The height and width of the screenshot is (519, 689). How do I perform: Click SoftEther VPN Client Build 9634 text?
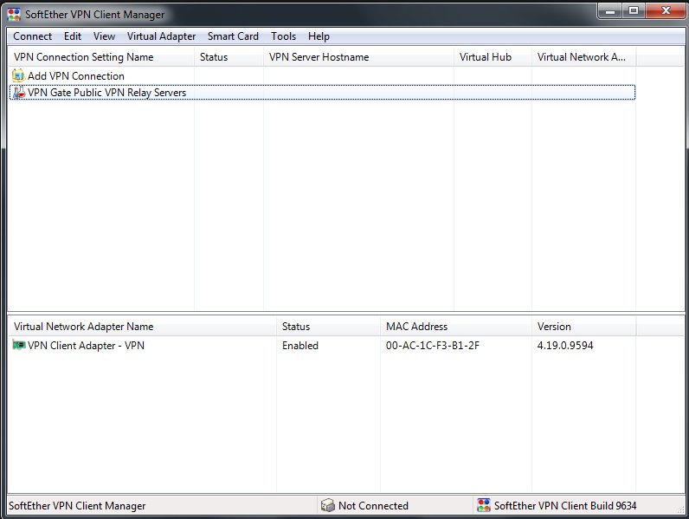click(x=565, y=506)
